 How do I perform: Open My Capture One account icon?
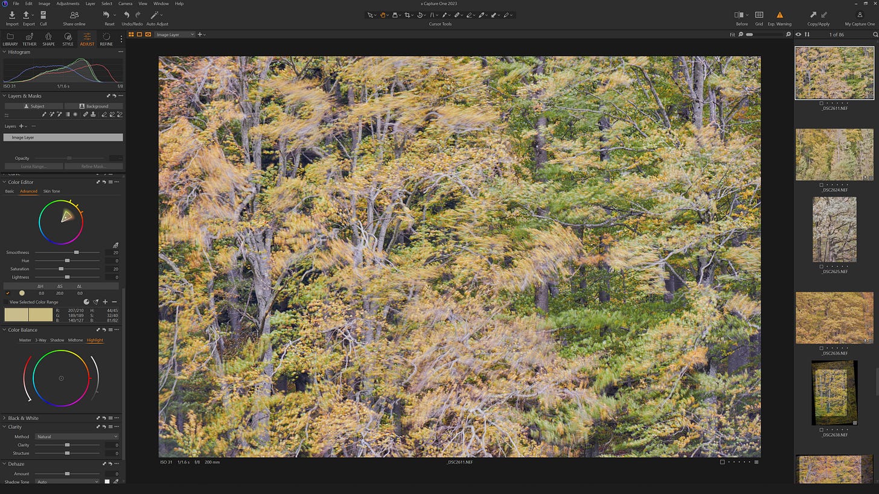click(860, 15)
